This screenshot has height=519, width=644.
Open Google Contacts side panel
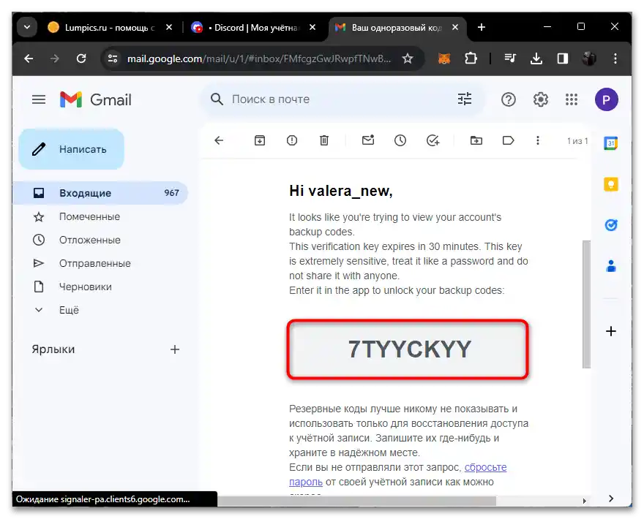[611, 266]
